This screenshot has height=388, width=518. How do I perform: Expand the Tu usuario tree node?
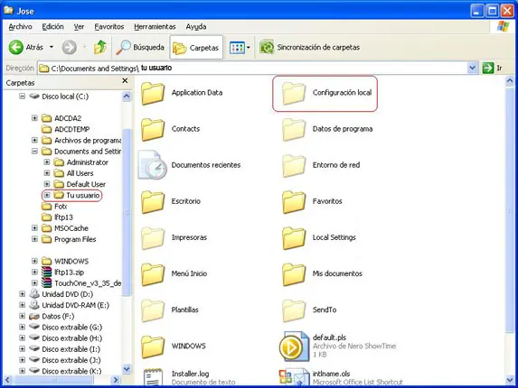[x=47, y=195]
